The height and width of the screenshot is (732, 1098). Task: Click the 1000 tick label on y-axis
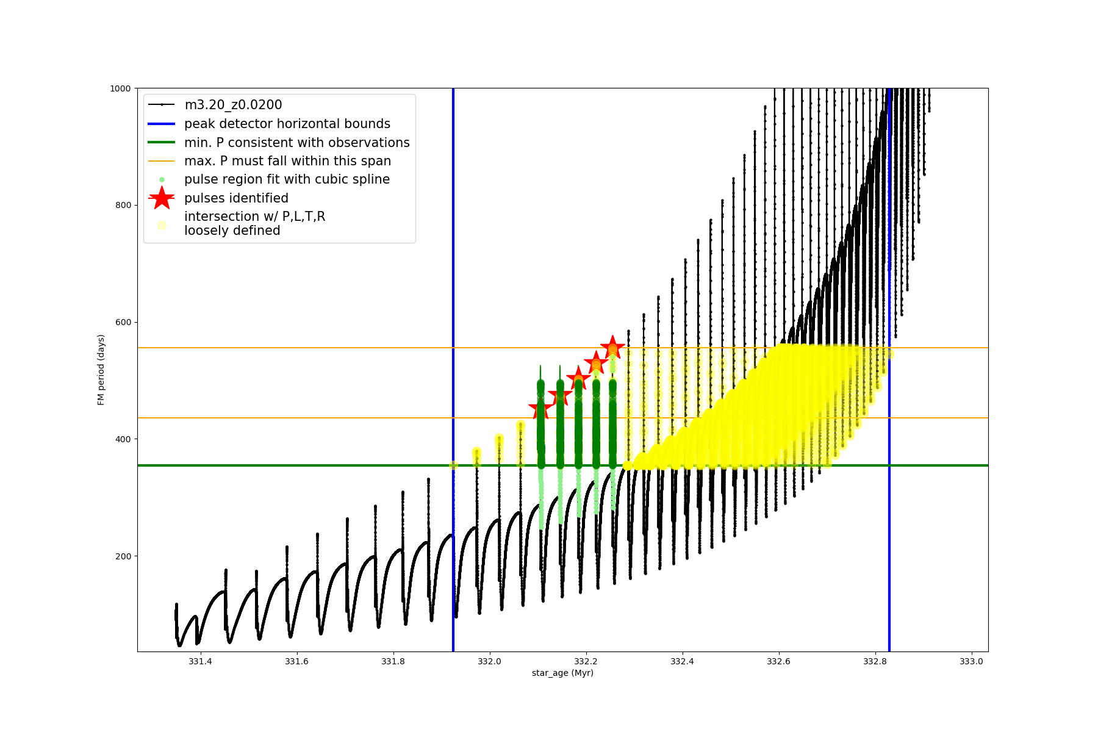point(120,88)
